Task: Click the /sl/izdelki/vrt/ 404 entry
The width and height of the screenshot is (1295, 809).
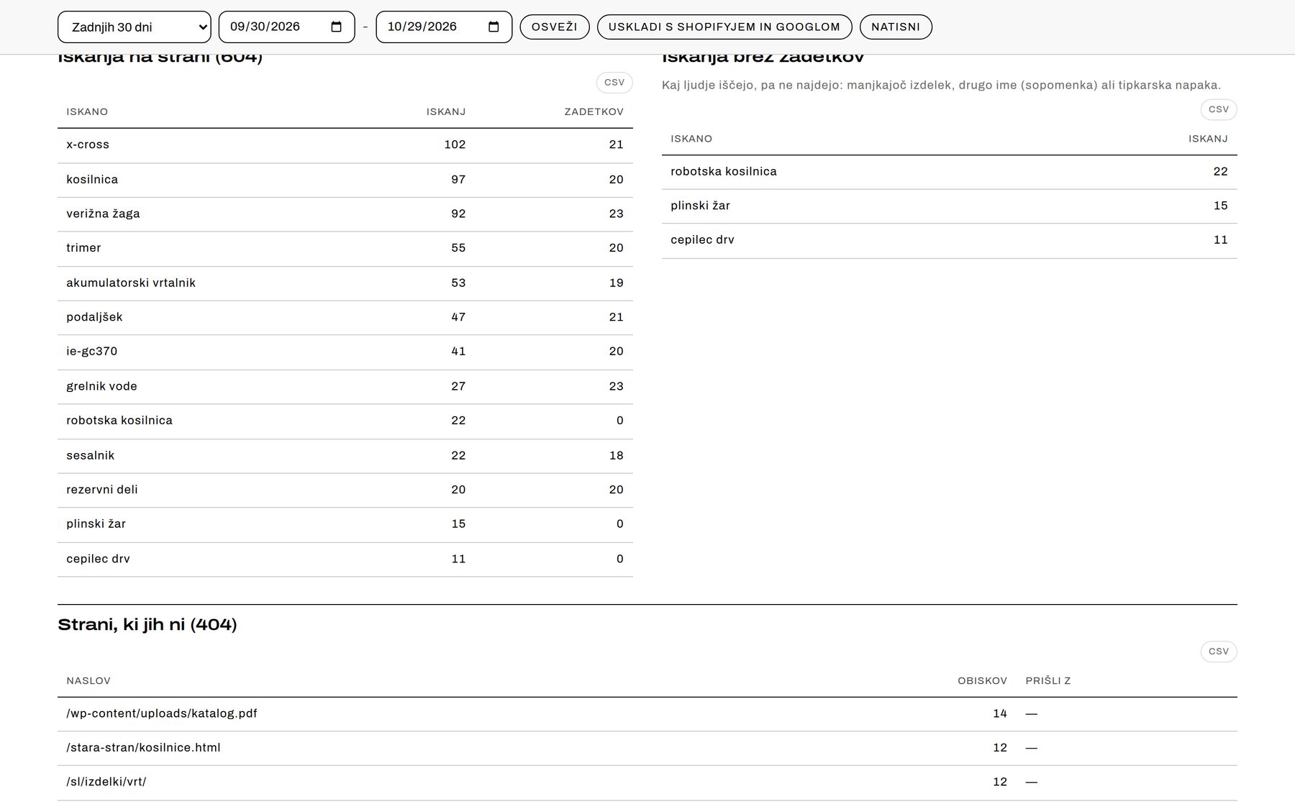Action: 106,782
